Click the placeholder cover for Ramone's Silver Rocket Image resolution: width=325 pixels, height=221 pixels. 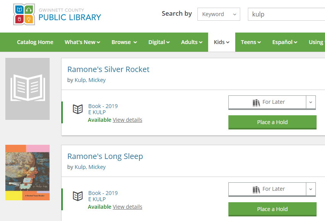pyautogui.click(x=27, y=89)
